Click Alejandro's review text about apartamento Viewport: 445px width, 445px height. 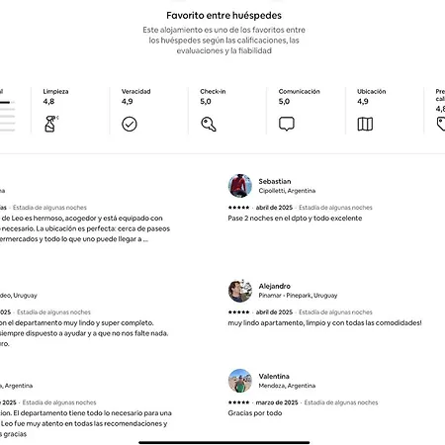324,323
